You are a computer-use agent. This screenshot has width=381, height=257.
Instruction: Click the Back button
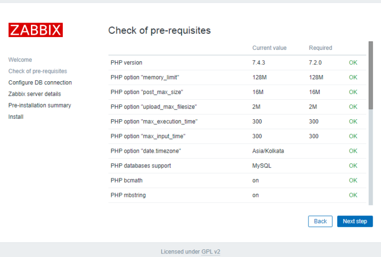[320, 221]
